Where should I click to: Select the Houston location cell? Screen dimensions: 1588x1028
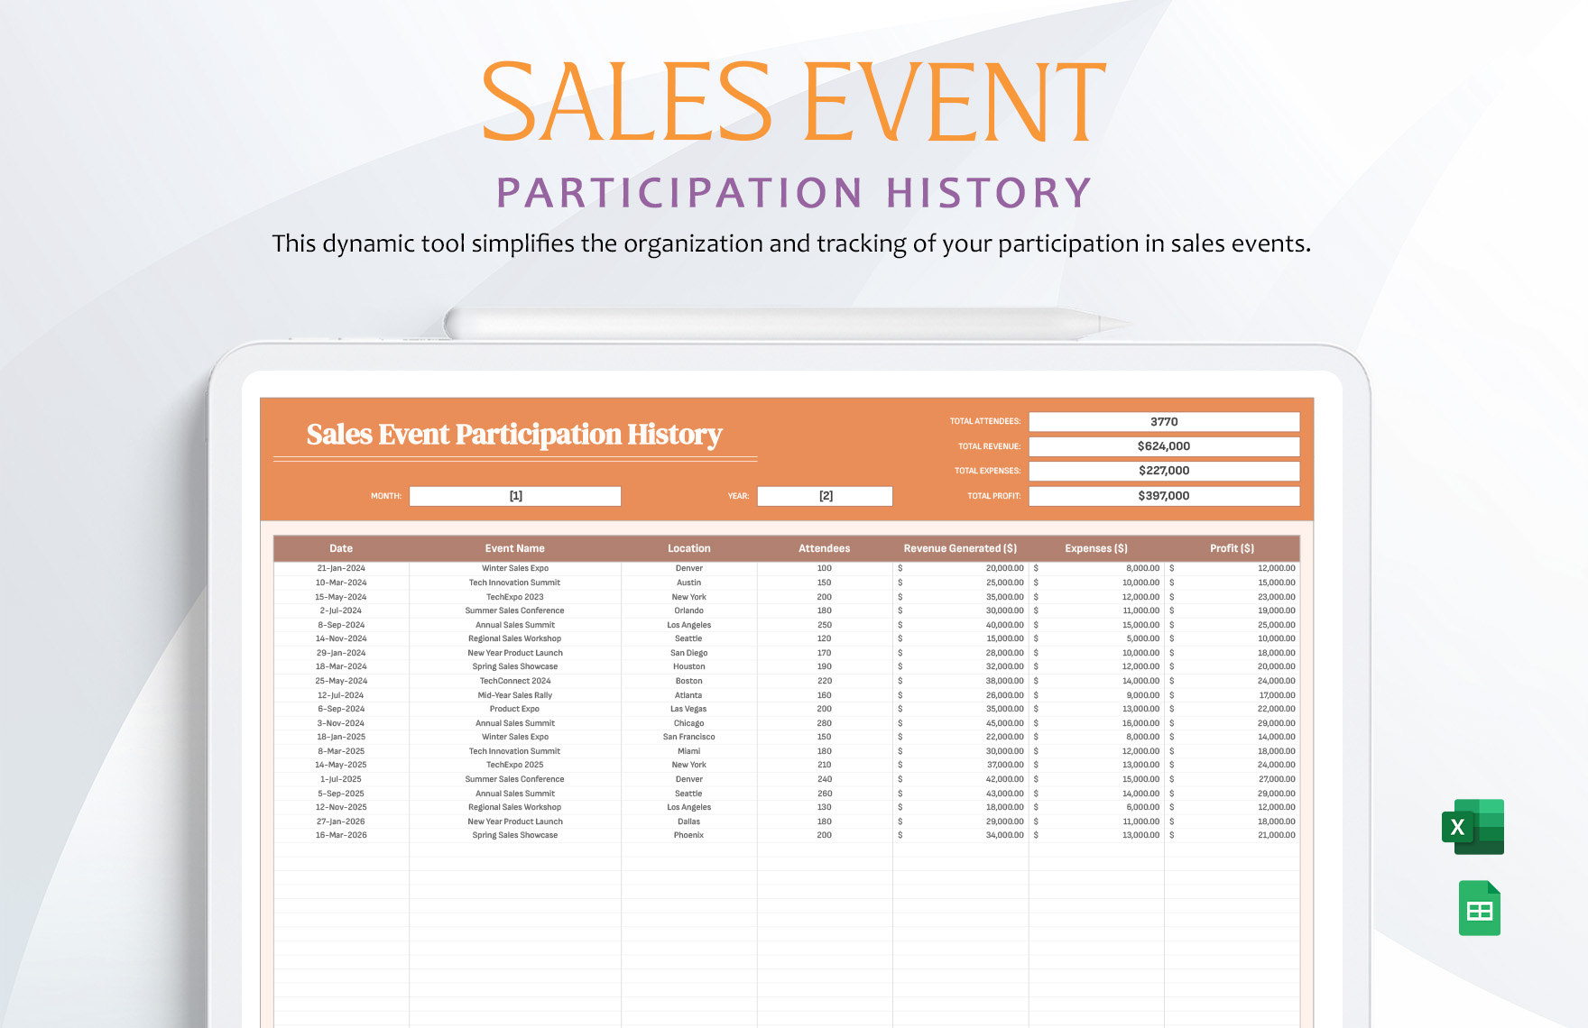689,666
